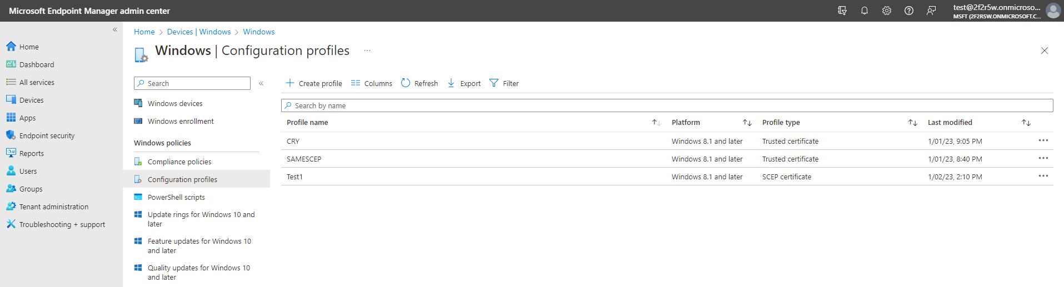Open ellipsis menu for CRY row
1064x287 pixels.
1043,140
